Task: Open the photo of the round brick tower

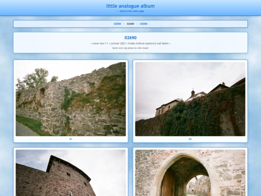Action: tap(71, 173)
